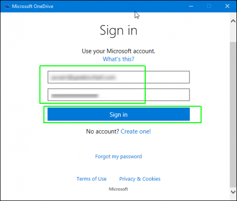
Task: Click the "Microsoft OneDrive" title bar text
Action: [33, 6]
